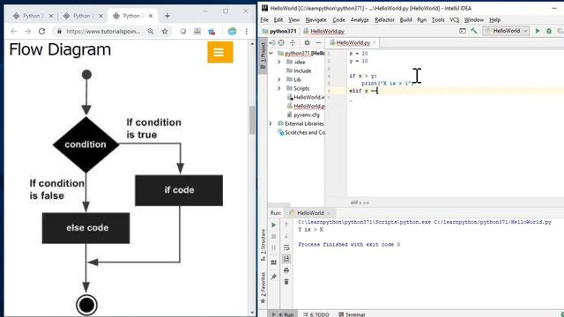Open the Terminal tool window
This screenshot has height=317, width=564.
click(352, 314)
